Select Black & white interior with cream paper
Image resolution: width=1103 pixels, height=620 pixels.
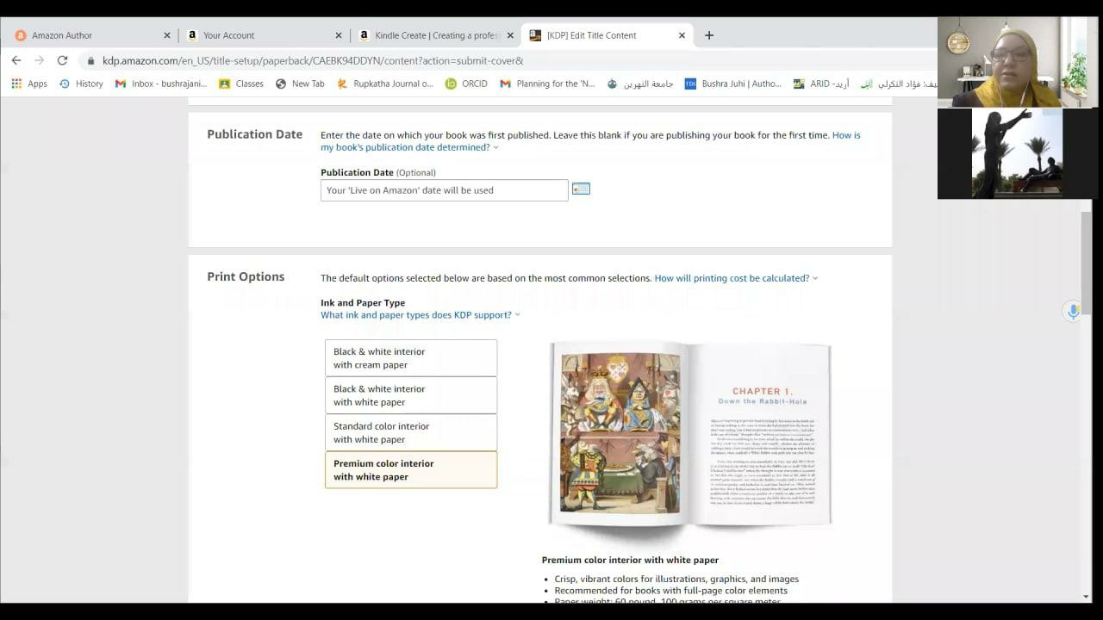coord(411,358)
